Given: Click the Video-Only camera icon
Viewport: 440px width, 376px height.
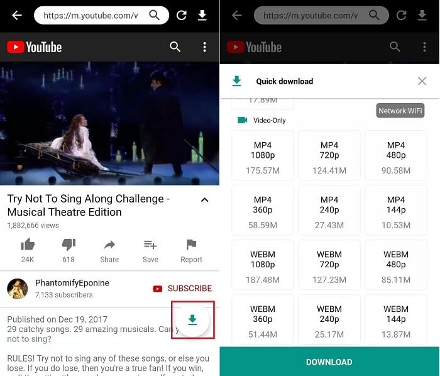Looking at the screenshot, I should (243, 120).
